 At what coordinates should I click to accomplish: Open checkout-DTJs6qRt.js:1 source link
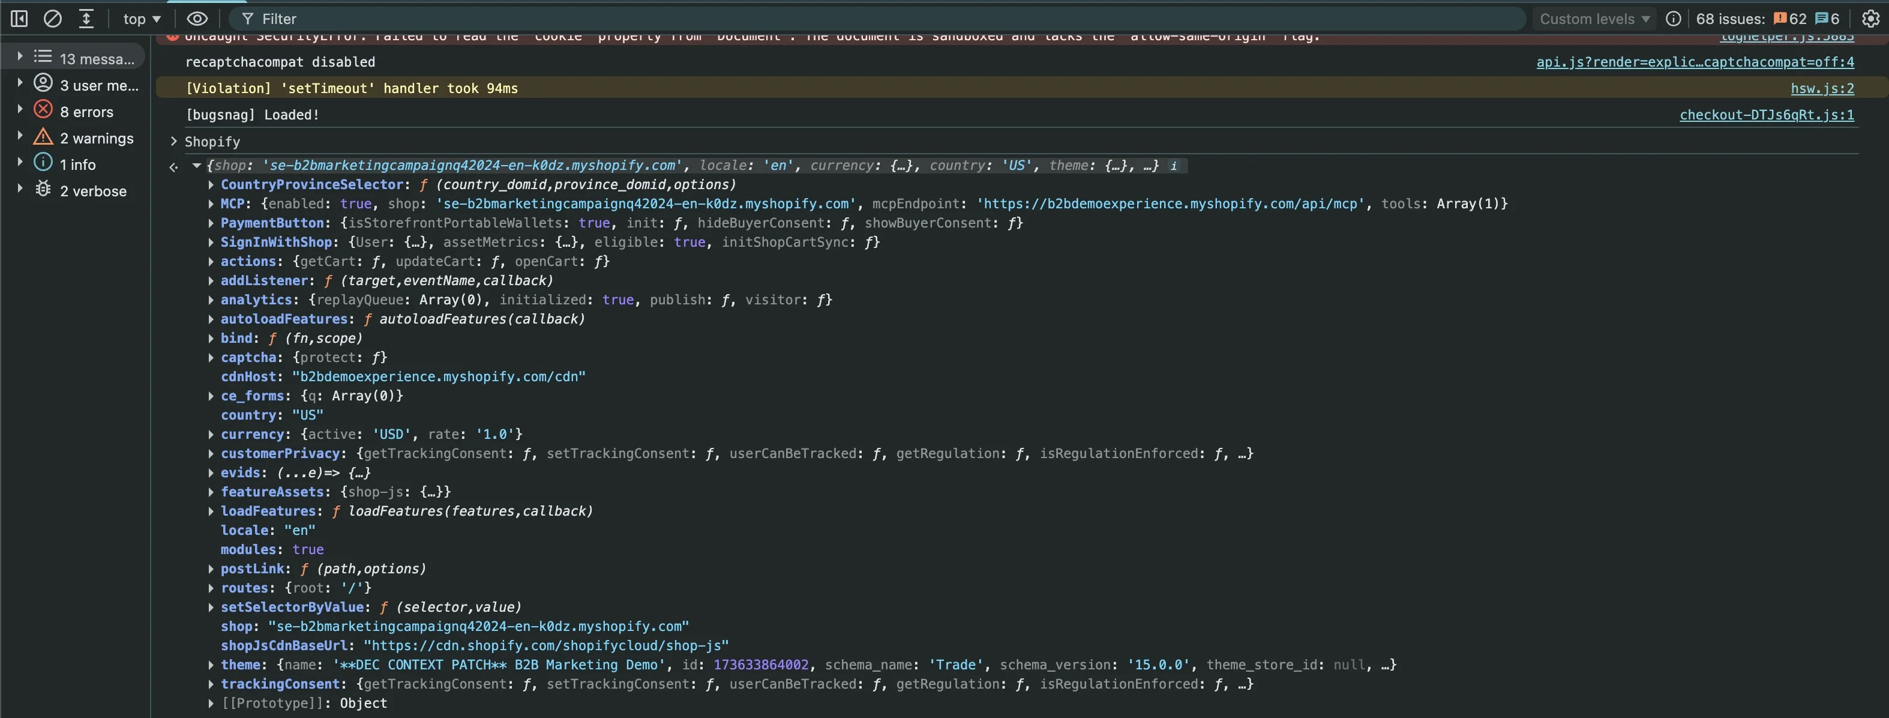click(1767, 115)
